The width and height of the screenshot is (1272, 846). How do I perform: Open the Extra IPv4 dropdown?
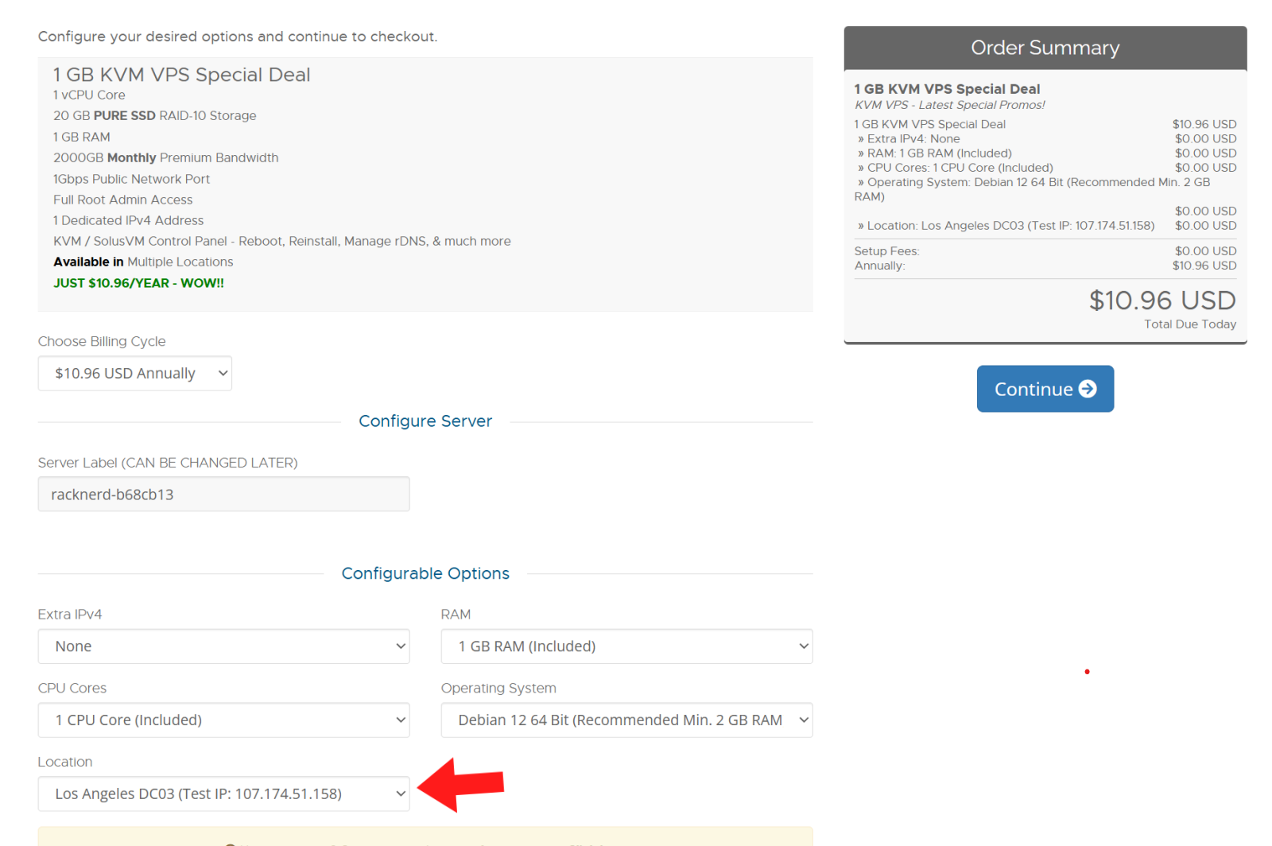coord(223,646)
